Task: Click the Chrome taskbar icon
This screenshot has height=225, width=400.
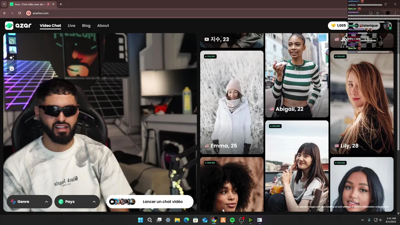Action: (214, 220)
